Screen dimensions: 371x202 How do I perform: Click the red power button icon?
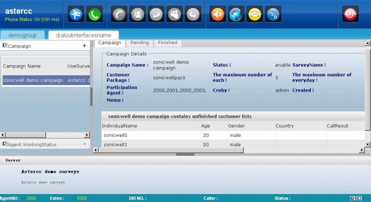(350, 14)
